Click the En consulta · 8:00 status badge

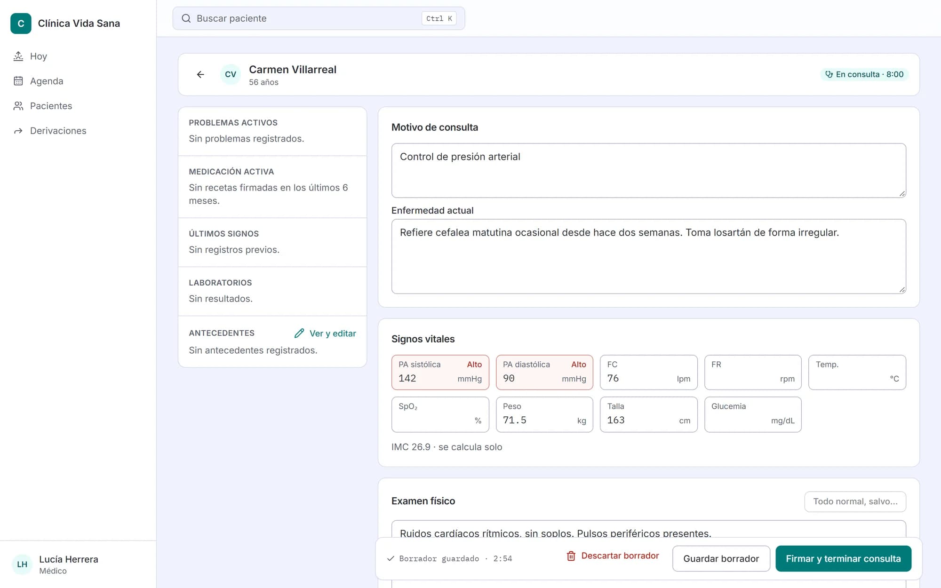864,74
